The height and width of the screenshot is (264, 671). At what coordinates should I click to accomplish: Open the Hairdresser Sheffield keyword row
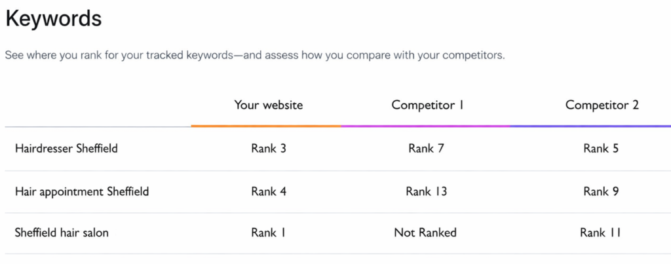[x=66, y=149]
